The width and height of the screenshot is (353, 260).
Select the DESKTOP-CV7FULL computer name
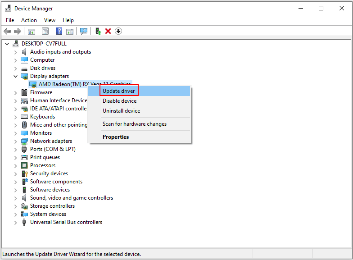[x=44, y=44]
